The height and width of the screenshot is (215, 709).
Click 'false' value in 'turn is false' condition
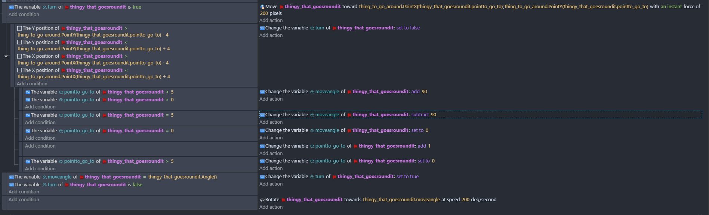(x=138, y=185)
